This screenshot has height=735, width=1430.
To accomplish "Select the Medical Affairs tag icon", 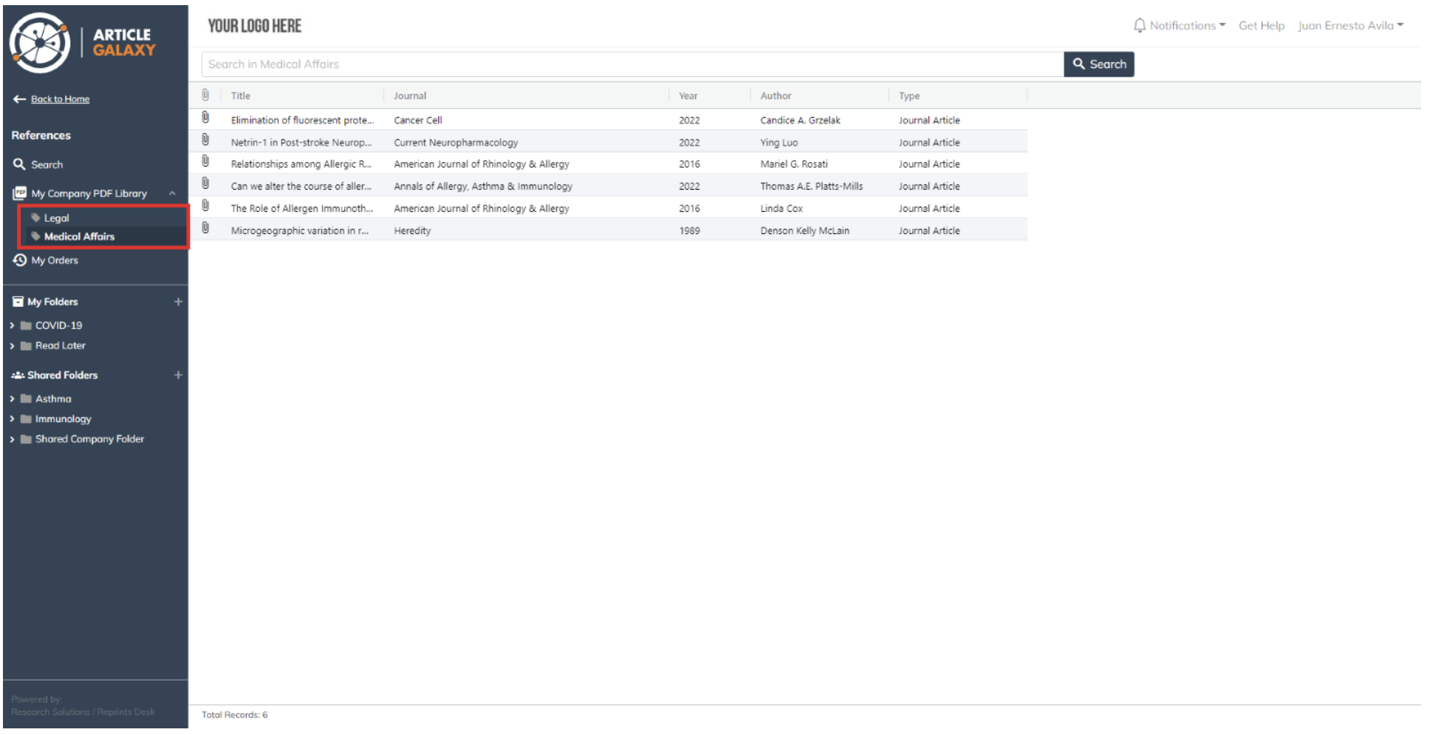I will (x=37, y=236).
